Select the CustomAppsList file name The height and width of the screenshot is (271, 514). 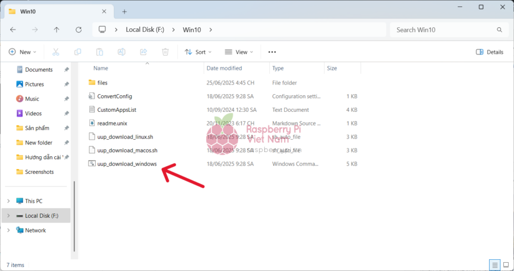click(x=117, y=109)
